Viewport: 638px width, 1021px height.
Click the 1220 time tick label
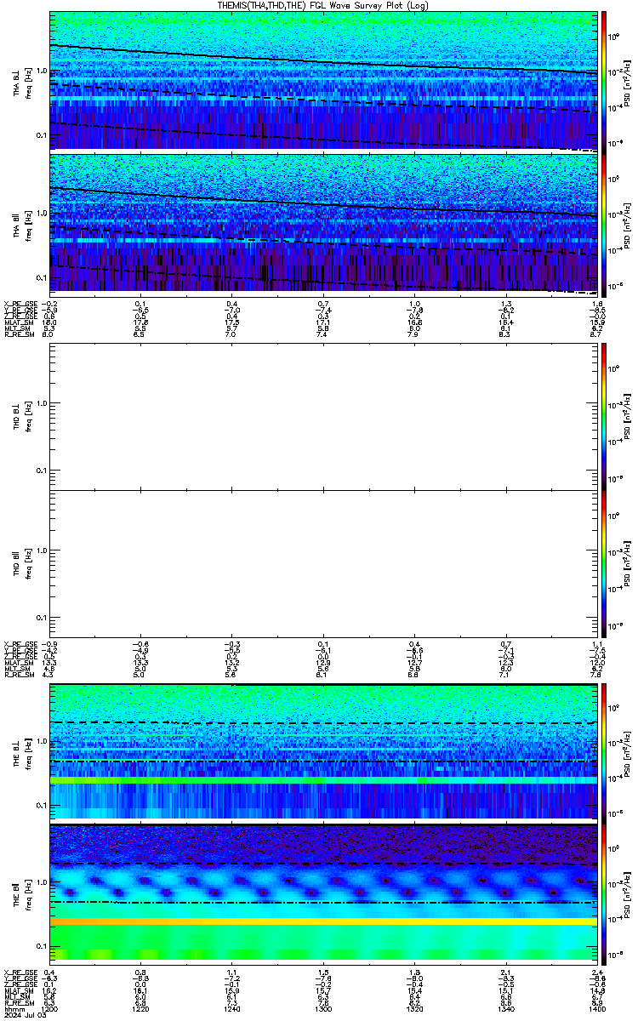140,1009
